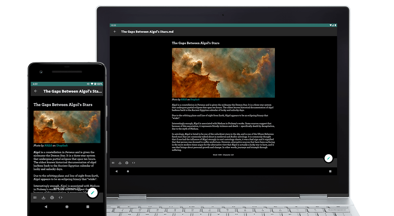Image resolution: width=394 pixels, height=216 pixels.
Task: Tap the battery indicator in the phone status bar
Action: (98, 84)
